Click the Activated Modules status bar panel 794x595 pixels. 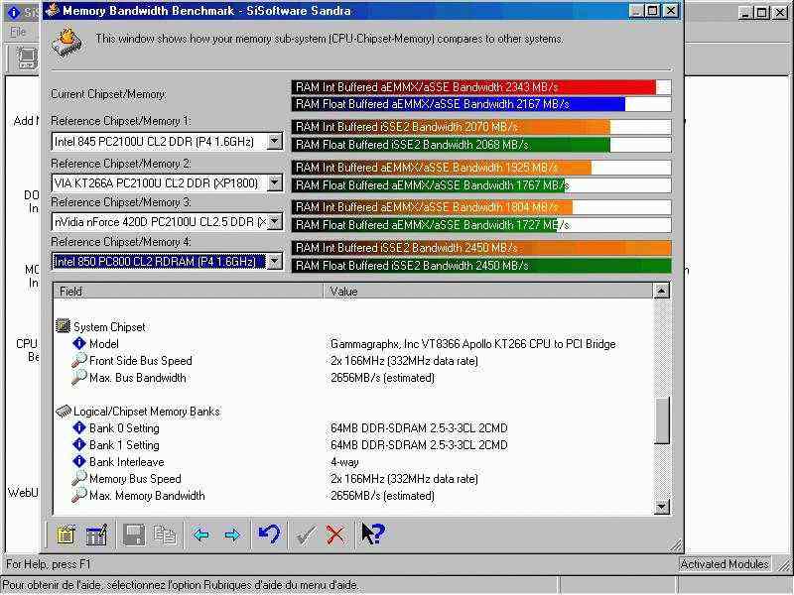pos(725,563)
